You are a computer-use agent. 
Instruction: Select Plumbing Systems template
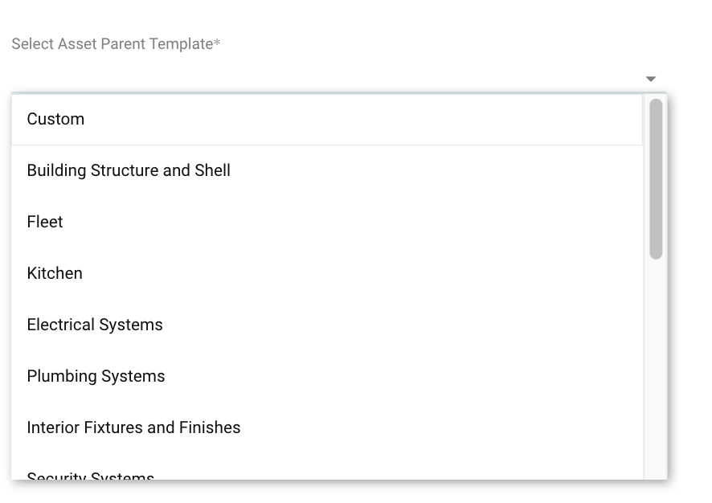96,376
